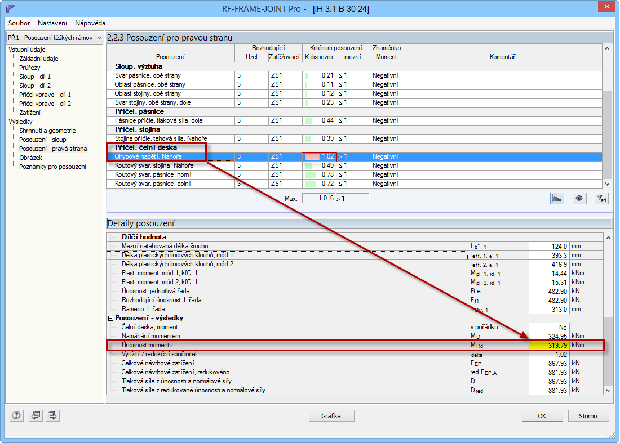
Task: Select Plast. moment, mód 1 row
Action: [x=355, y=273]
